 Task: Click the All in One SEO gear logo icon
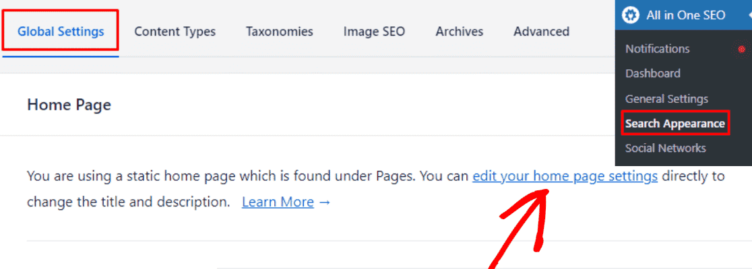[631, 15]
